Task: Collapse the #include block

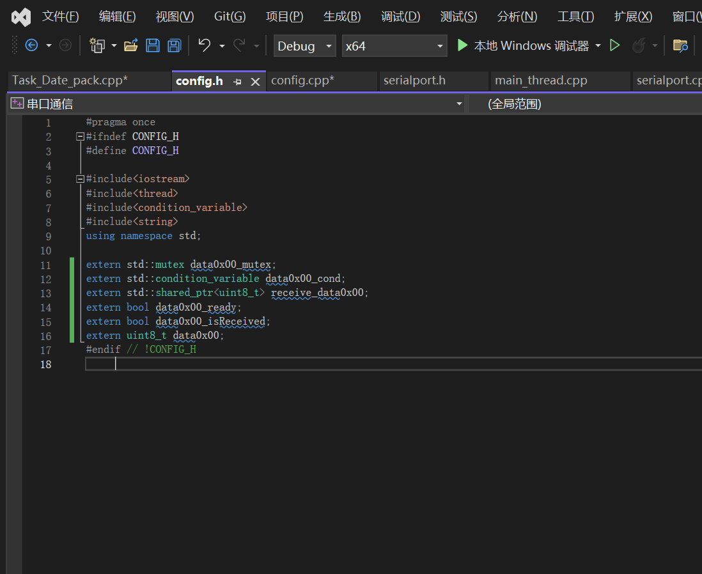Action: tap(80, 179)
